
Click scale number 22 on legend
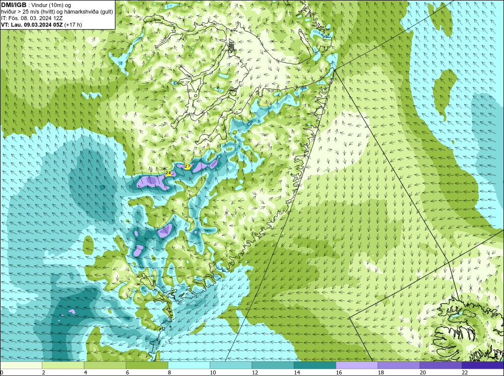point(465,372)
